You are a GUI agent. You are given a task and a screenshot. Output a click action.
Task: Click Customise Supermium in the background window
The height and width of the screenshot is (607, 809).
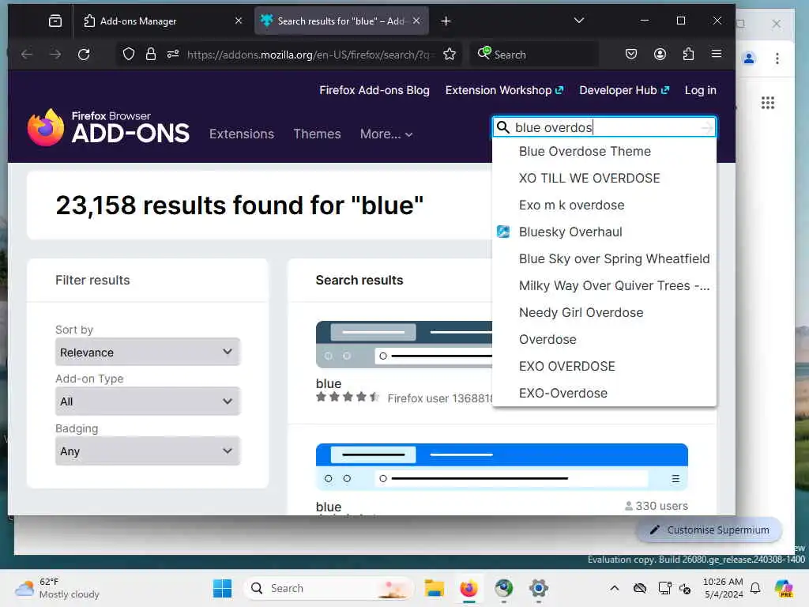coord(709,530)
